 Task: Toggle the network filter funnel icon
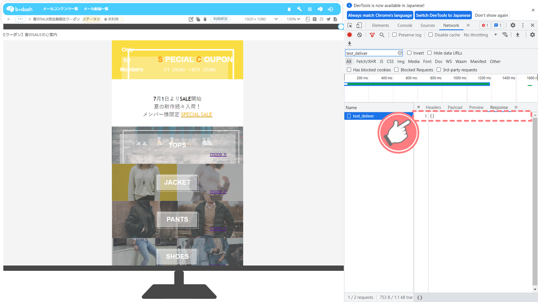click(x=372, y=35)
